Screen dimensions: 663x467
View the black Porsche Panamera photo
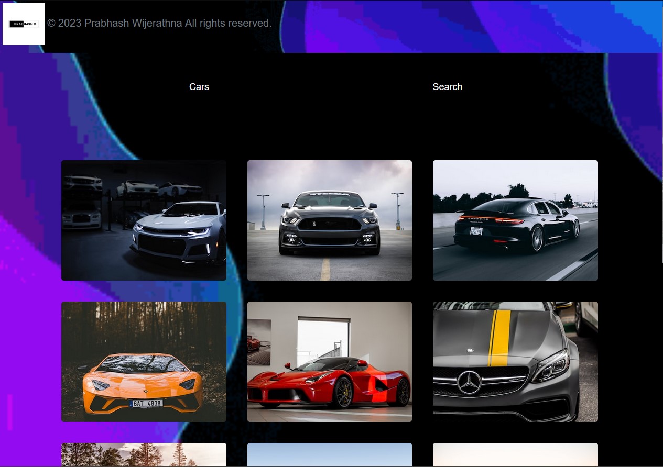[515, 220]
